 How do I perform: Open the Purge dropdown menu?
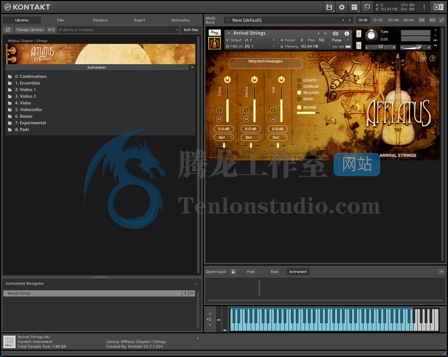[x=340, y=40]
